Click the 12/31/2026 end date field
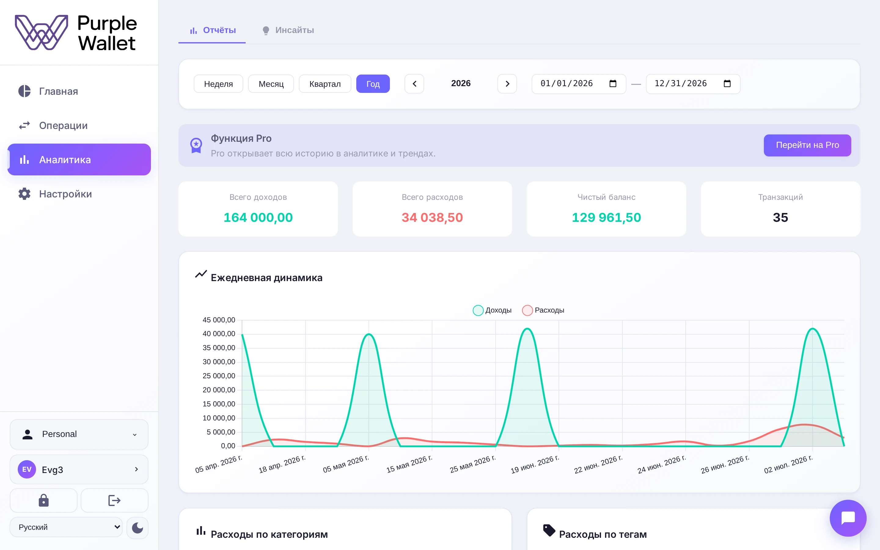Screen dimensions: 880x550 [693, 84]
